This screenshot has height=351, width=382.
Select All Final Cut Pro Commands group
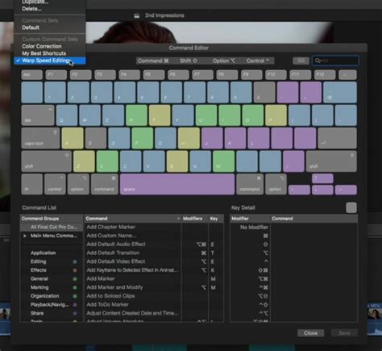[52, 227]
